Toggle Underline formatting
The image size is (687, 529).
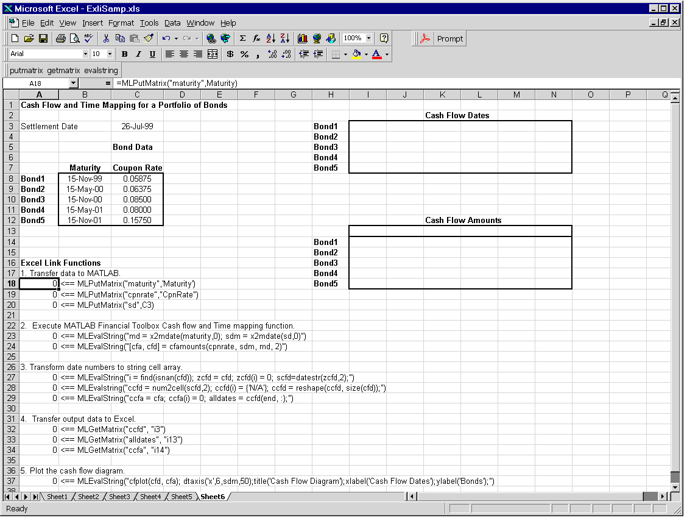[x=152, y=54]
